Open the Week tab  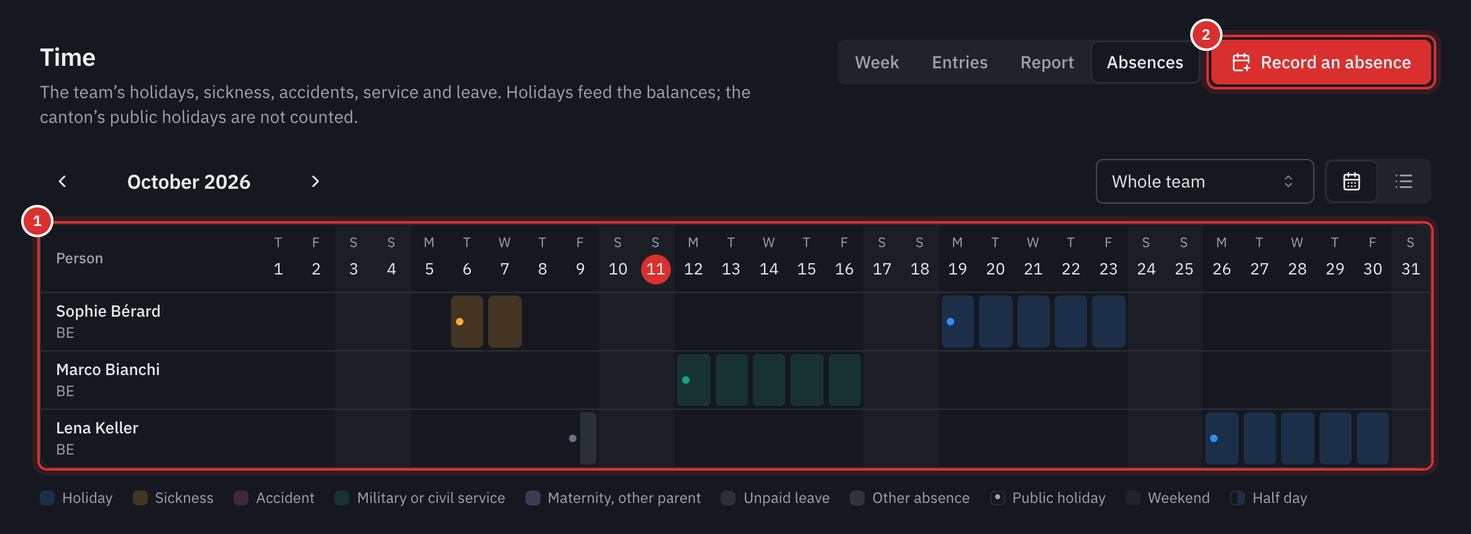pos(877,62)
